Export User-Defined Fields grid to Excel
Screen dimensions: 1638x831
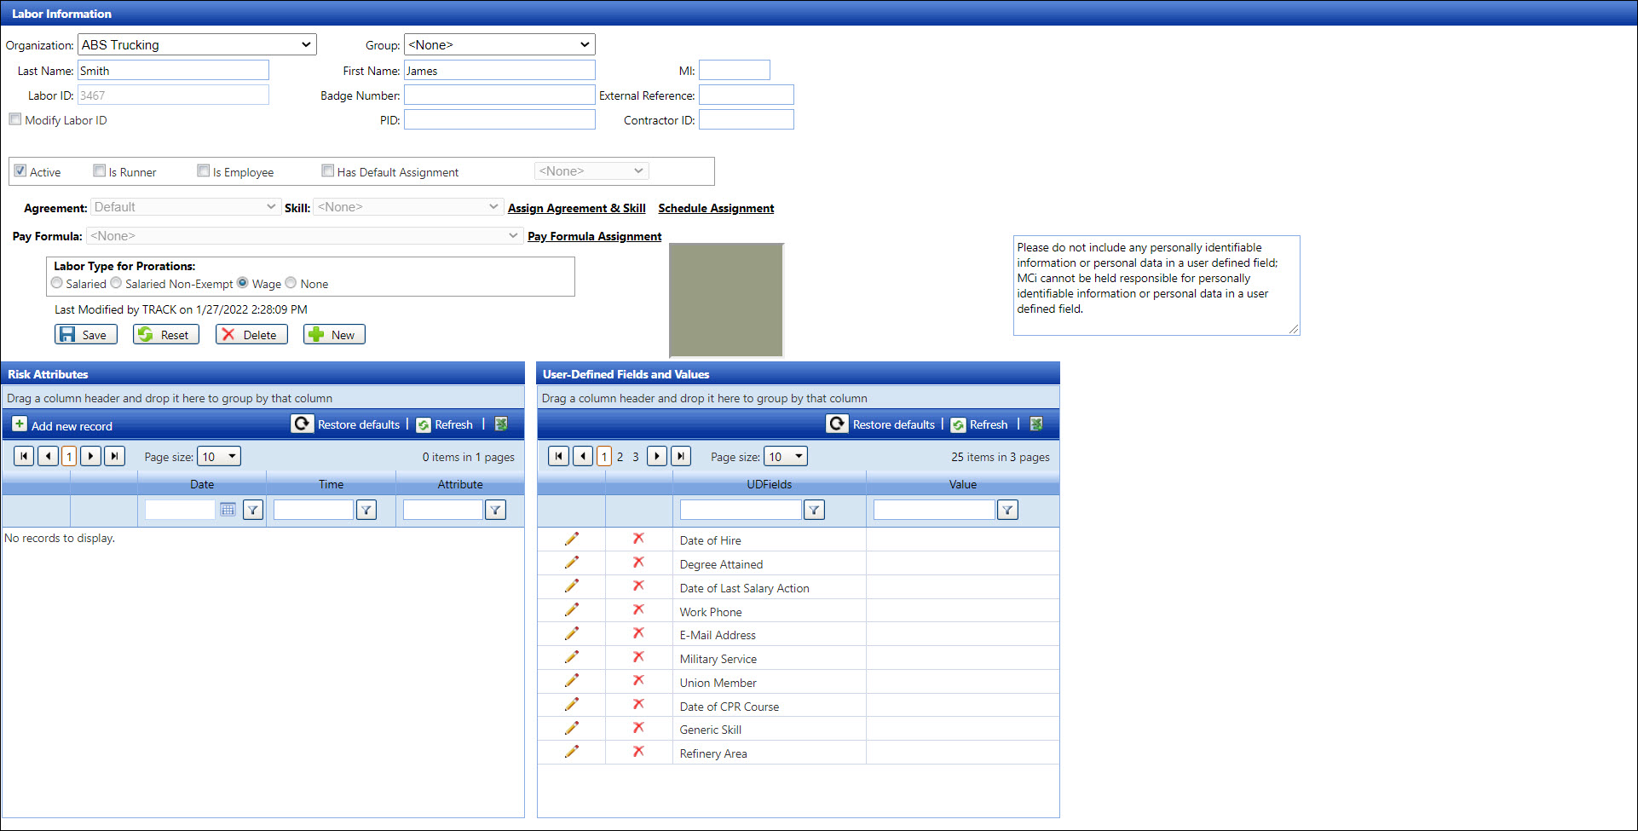pos(1036,424)
